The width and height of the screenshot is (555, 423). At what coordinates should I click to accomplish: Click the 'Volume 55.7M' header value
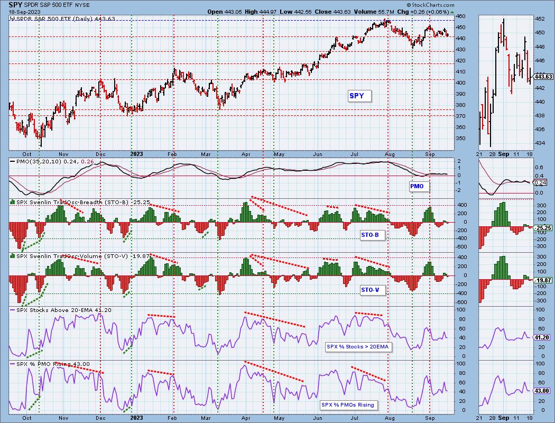point(374,12)
